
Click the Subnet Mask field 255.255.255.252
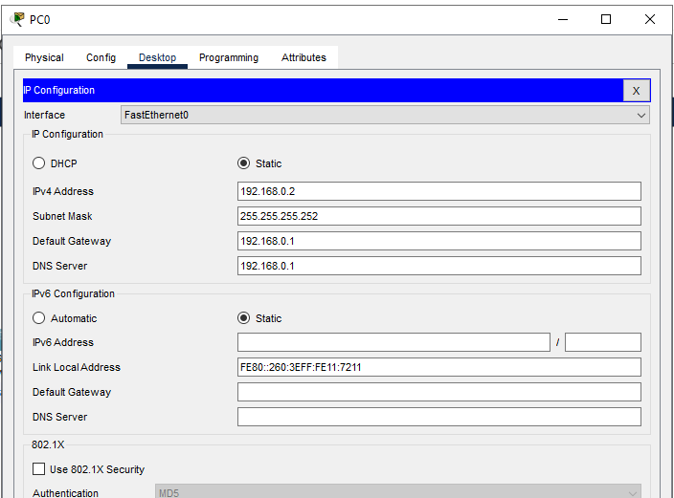coord(438,216)
